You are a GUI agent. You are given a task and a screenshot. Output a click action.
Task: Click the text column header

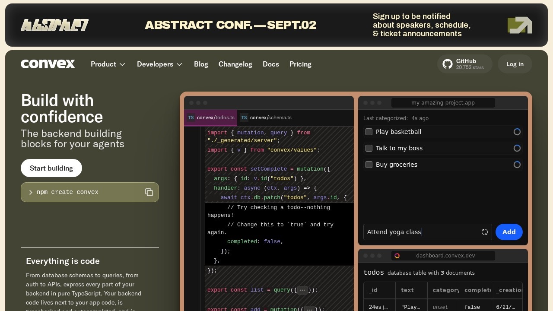click(411, 290)
